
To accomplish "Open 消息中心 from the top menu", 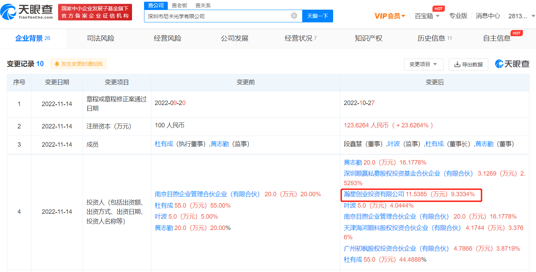I will coord(488,15).
